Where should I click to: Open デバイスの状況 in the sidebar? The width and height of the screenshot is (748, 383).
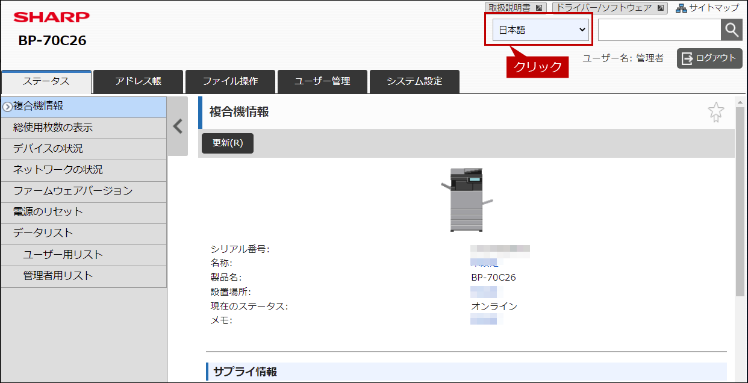click(x=84, y=149)
